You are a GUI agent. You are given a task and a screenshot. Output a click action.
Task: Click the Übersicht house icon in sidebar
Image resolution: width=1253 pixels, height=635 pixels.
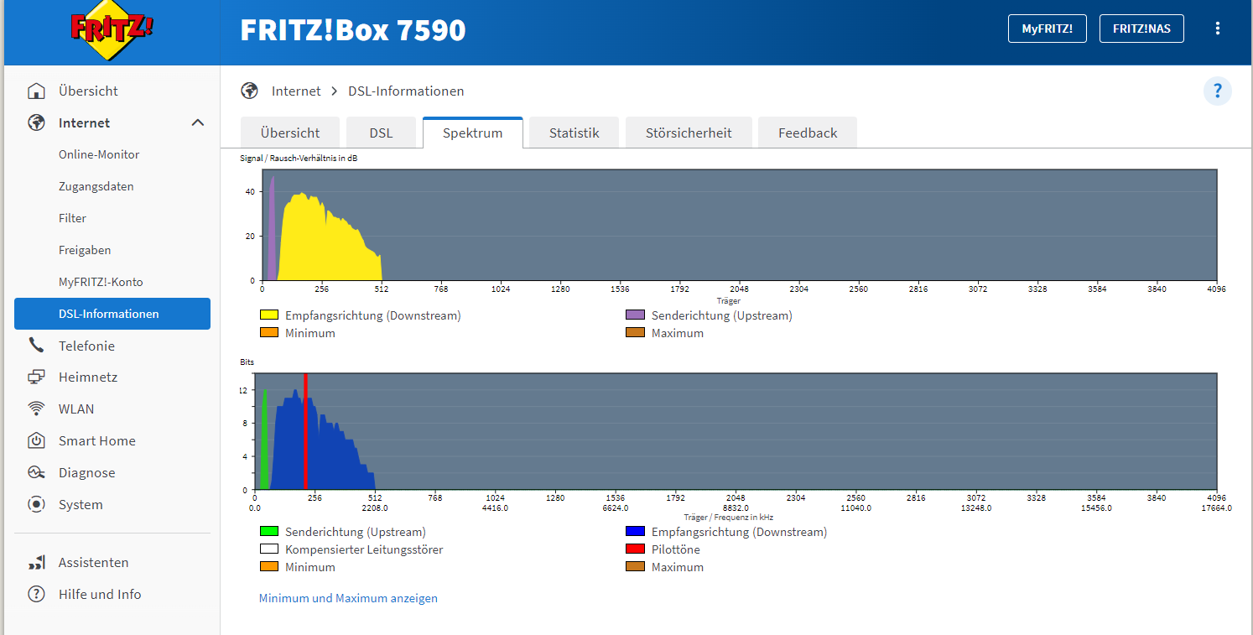36,91
